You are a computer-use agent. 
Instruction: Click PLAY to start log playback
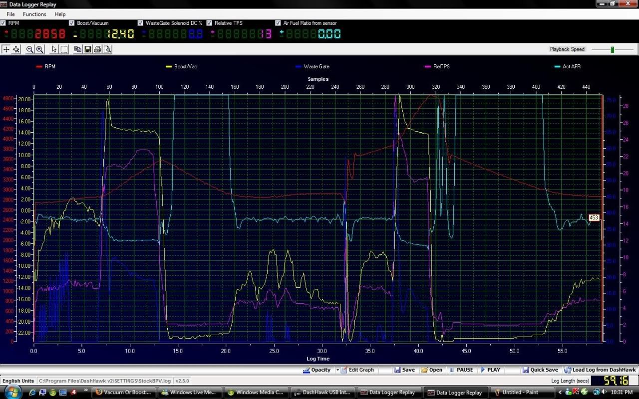(x=490, y=370)
